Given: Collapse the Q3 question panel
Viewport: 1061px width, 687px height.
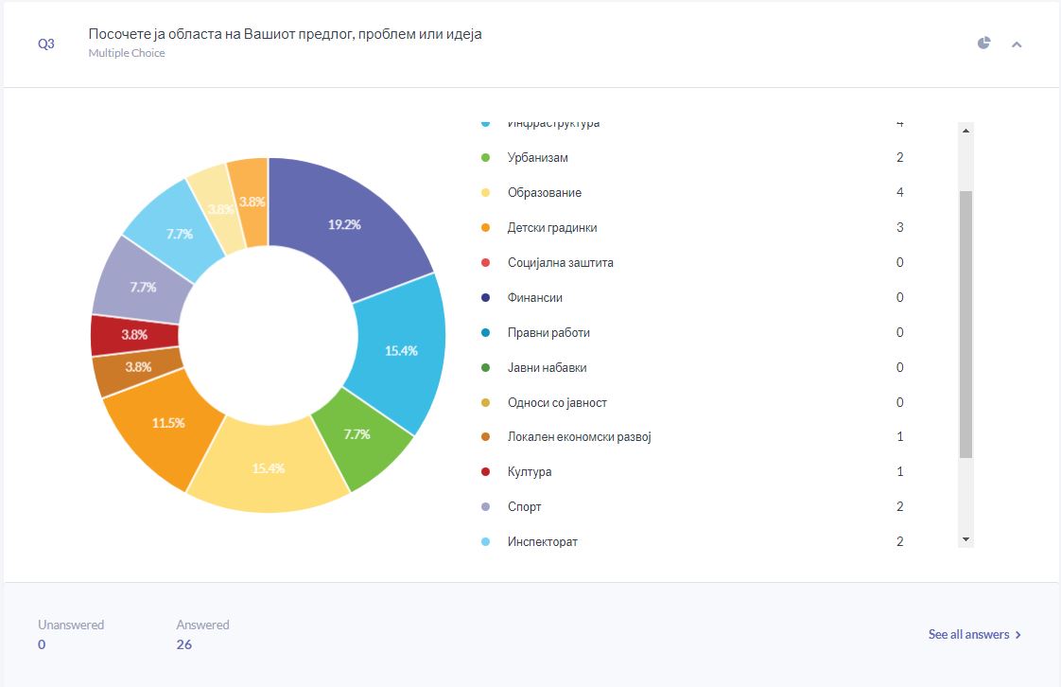Looking at the screenshot, I should point(1017,44).
